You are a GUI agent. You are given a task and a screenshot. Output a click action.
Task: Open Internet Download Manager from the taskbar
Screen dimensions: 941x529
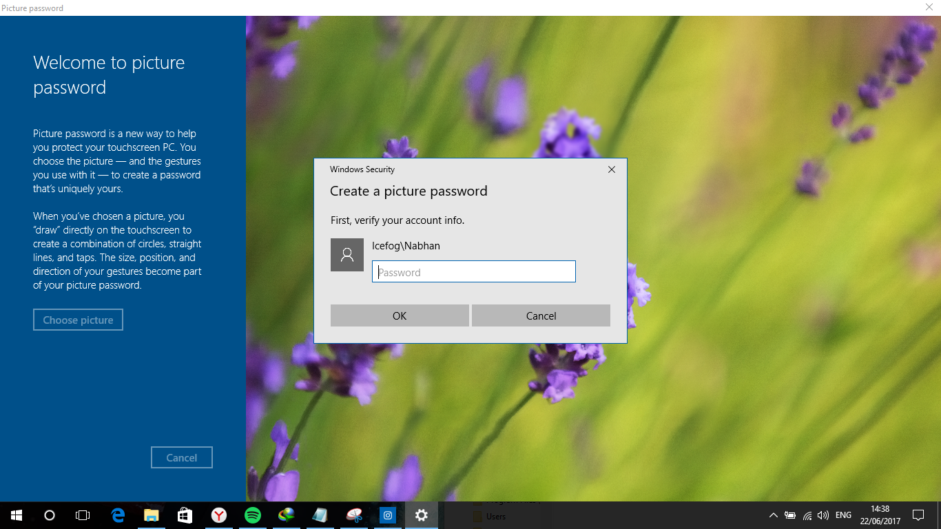(x=286, y=515)
